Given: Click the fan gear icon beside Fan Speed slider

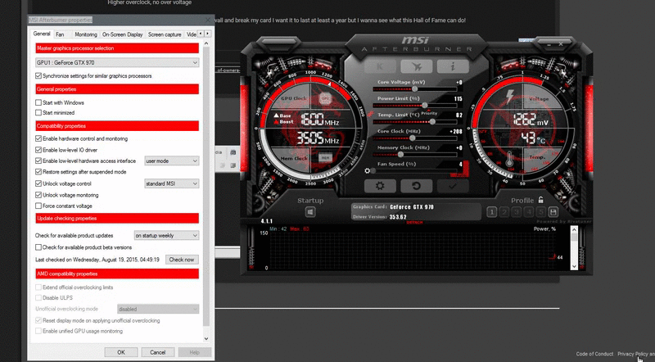Looking at the screenshot, I should [x=367, y=170].
